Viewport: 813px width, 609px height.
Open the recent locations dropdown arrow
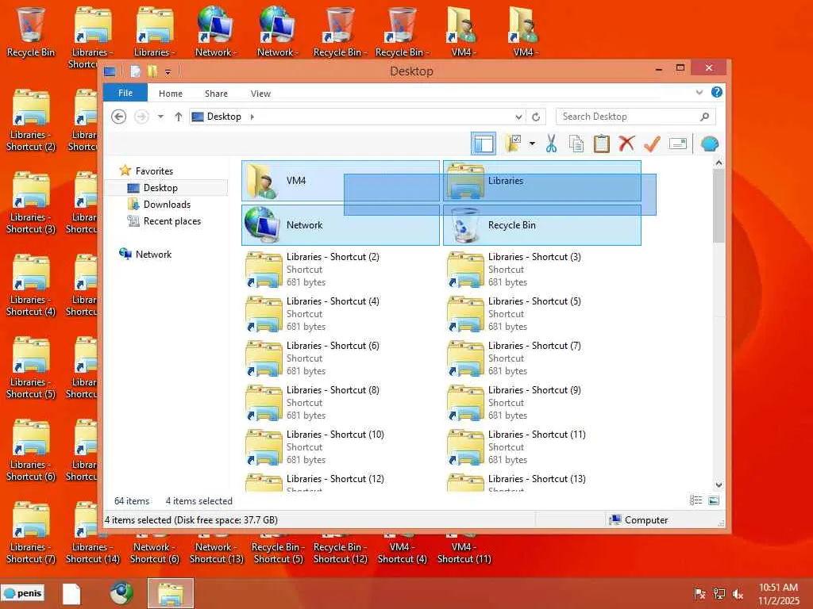160,117
